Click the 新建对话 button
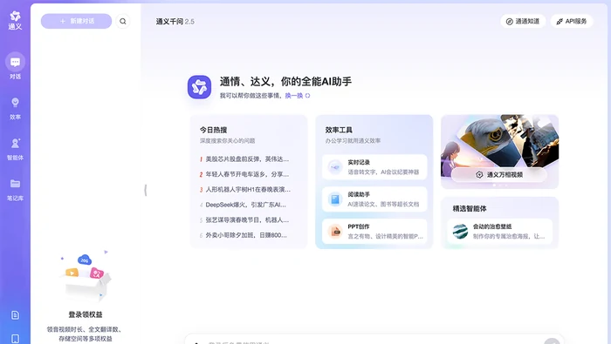The image size is (611, 344). click(77, 21)
